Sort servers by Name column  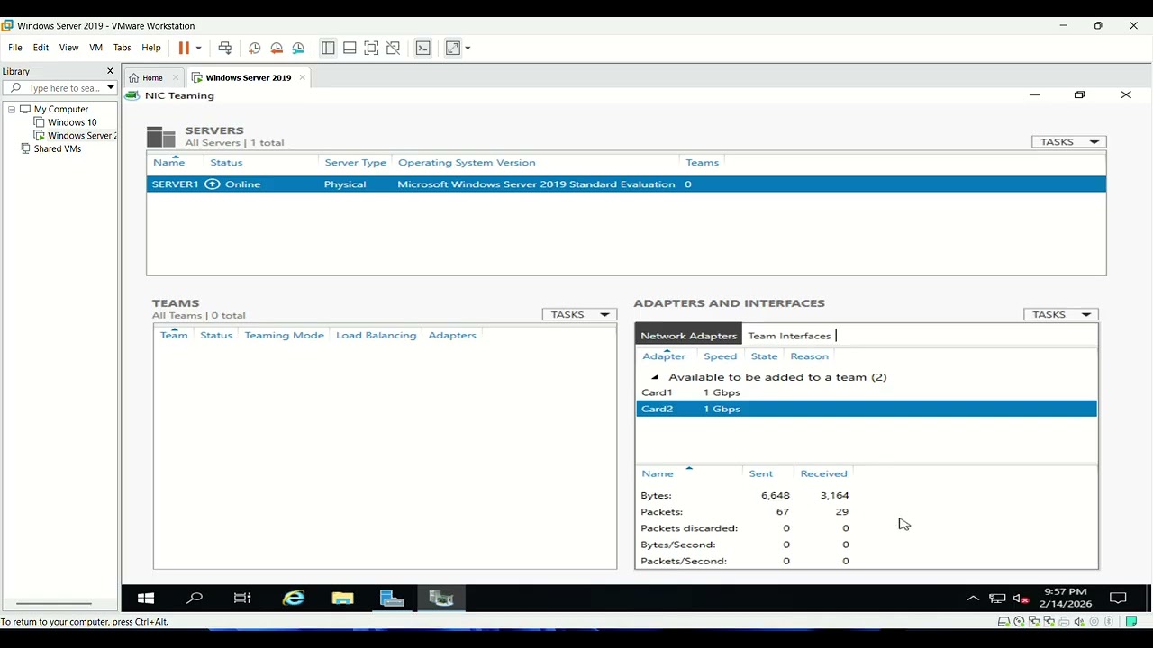[168, 163]
